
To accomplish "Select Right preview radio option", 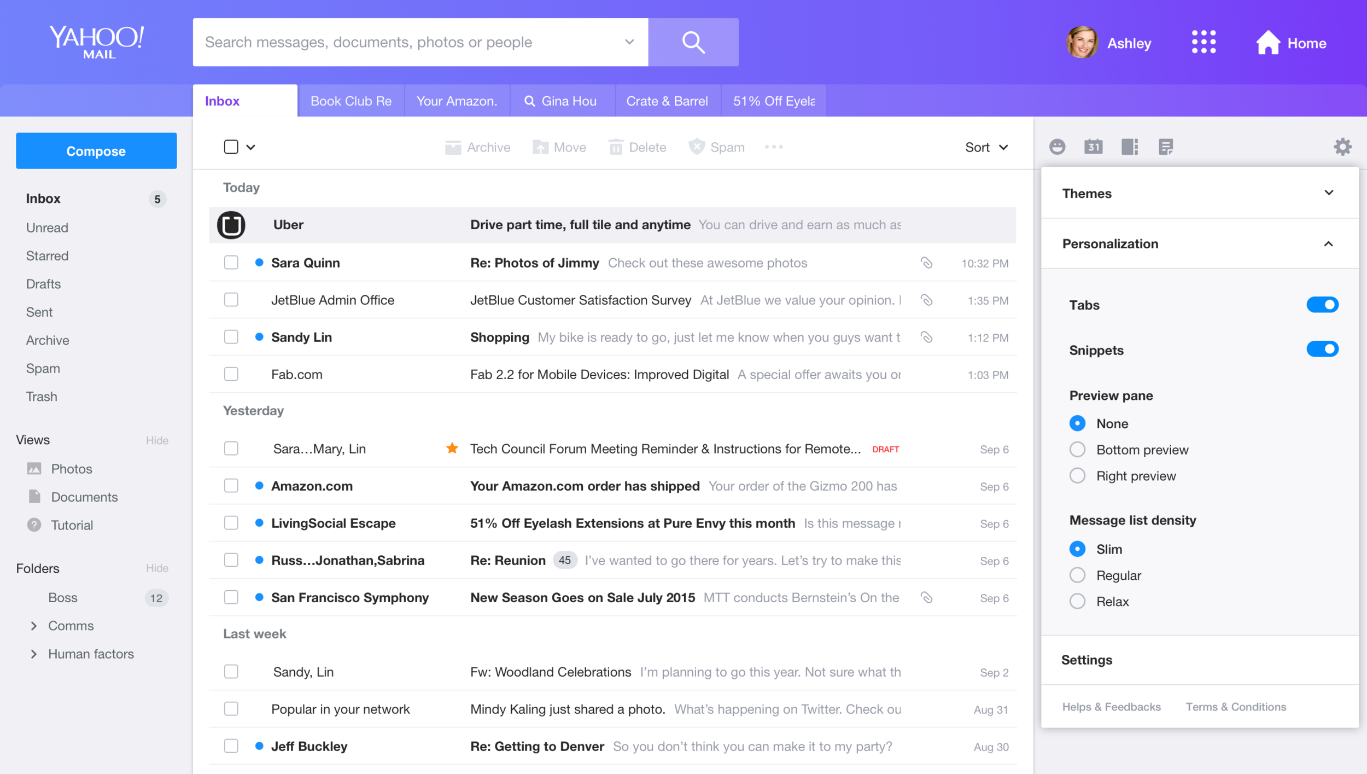I will pyautogui.click(x=1077, y=476).
